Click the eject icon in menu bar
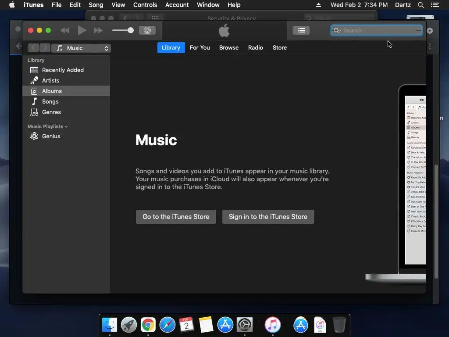449x337 pixels. pyautogui.click(x=318, y=5)
